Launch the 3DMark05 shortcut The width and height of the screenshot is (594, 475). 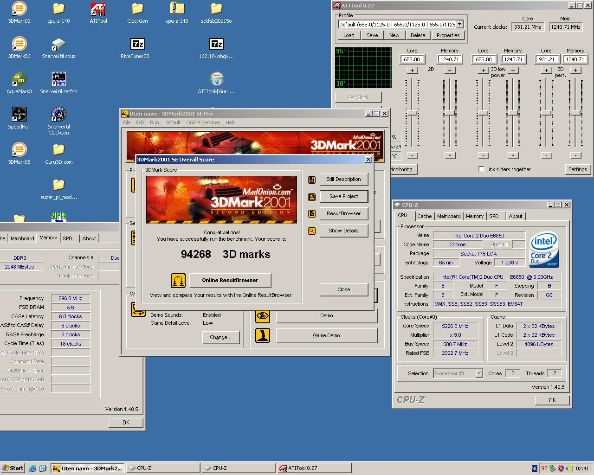[x=19, y=153]
